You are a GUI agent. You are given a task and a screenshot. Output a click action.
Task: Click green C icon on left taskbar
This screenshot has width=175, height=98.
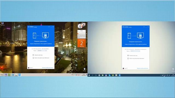point(9,75)
